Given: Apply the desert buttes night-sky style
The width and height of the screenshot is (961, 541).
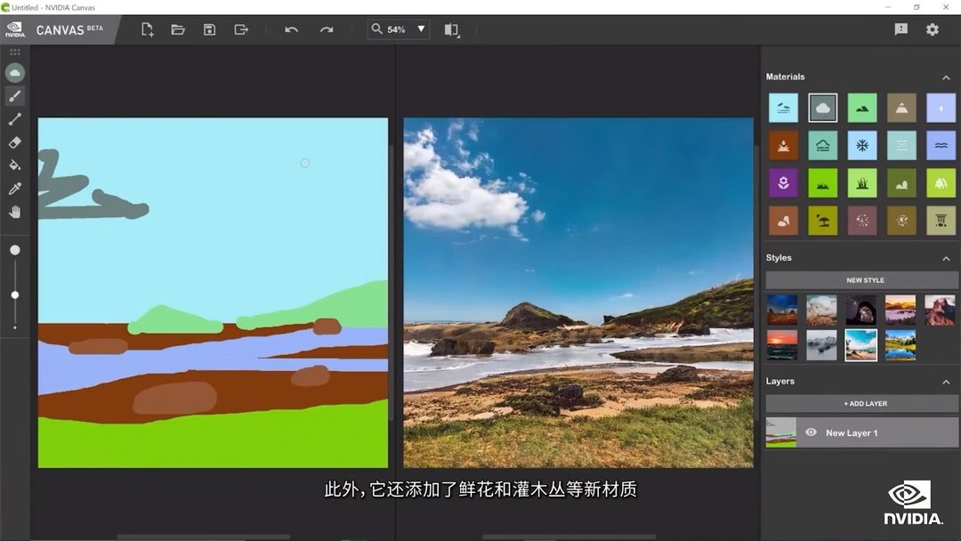Looking at the screenshot, I should coord(782,310).
